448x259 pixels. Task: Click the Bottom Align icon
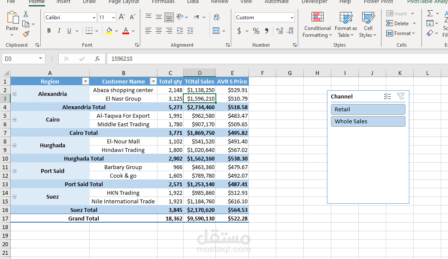pos(169,18)
